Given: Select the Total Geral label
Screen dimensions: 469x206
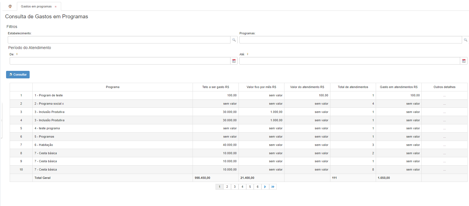Looking at the screenshot, I should (43, 178).
